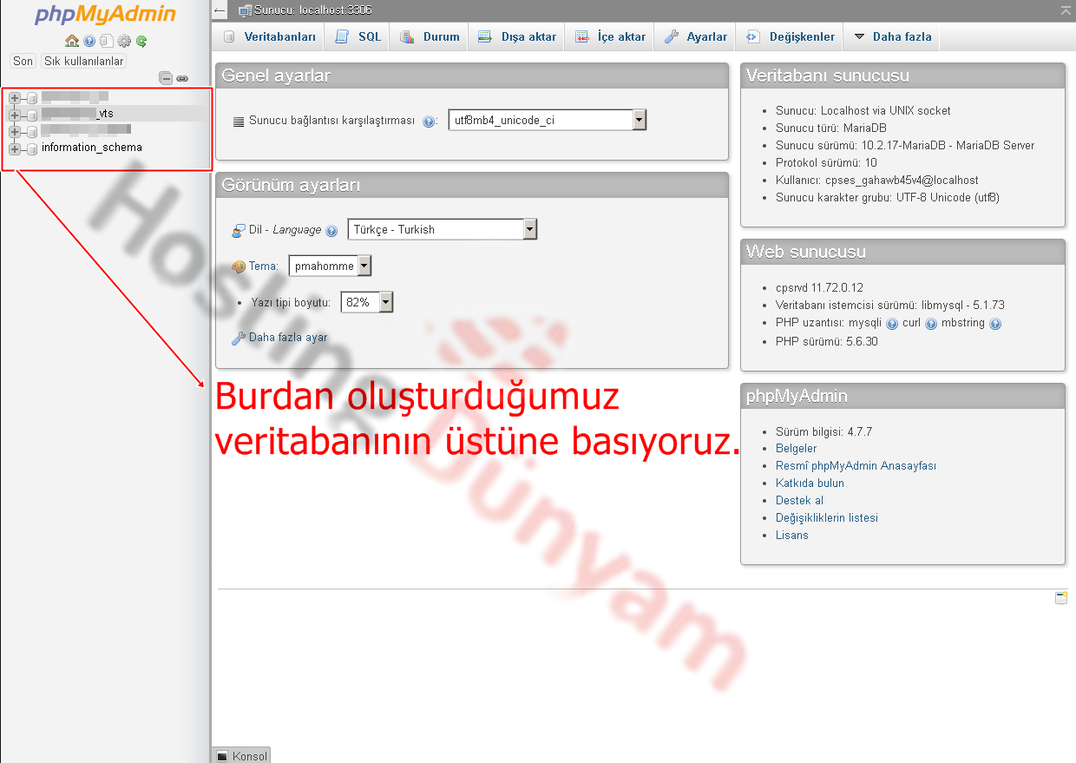Click the yellow note icon at bottom right
Image resolution: width=1076 pixels, height=763 pixels.
(x=1061, y=597)
